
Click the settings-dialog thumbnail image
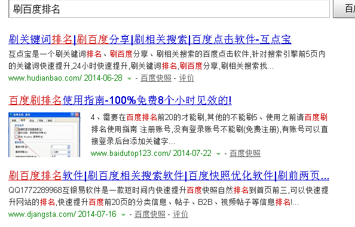click(x=44, y=134)
